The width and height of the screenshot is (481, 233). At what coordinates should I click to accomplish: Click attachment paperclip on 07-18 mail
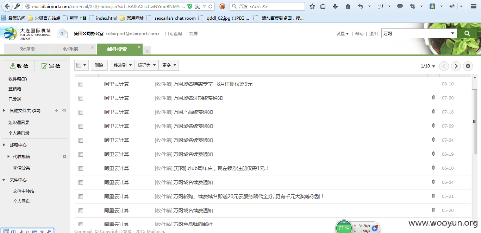point(433,111)
